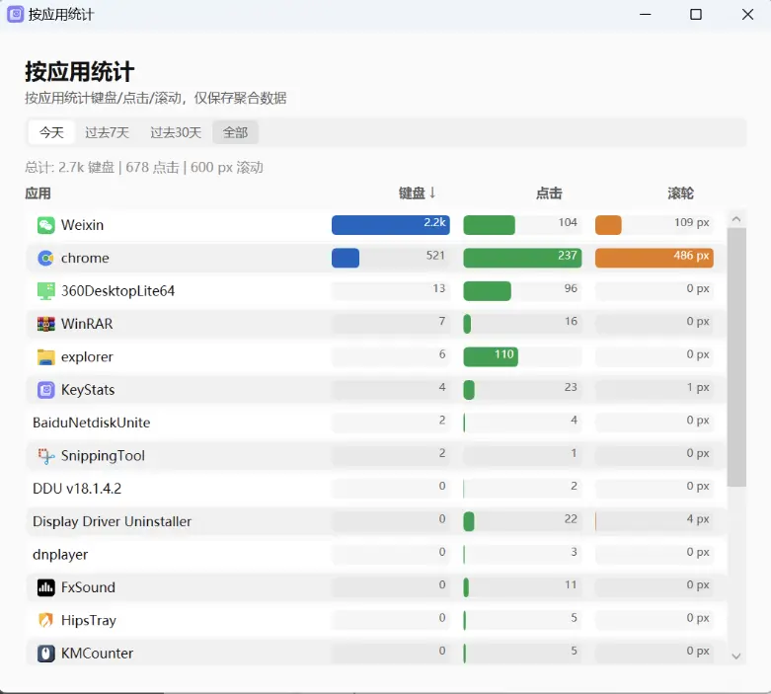This screenshot has height=694, width=771.
Task: Switch to the 过去7天 tab
Action: click(x=107, y=132)
